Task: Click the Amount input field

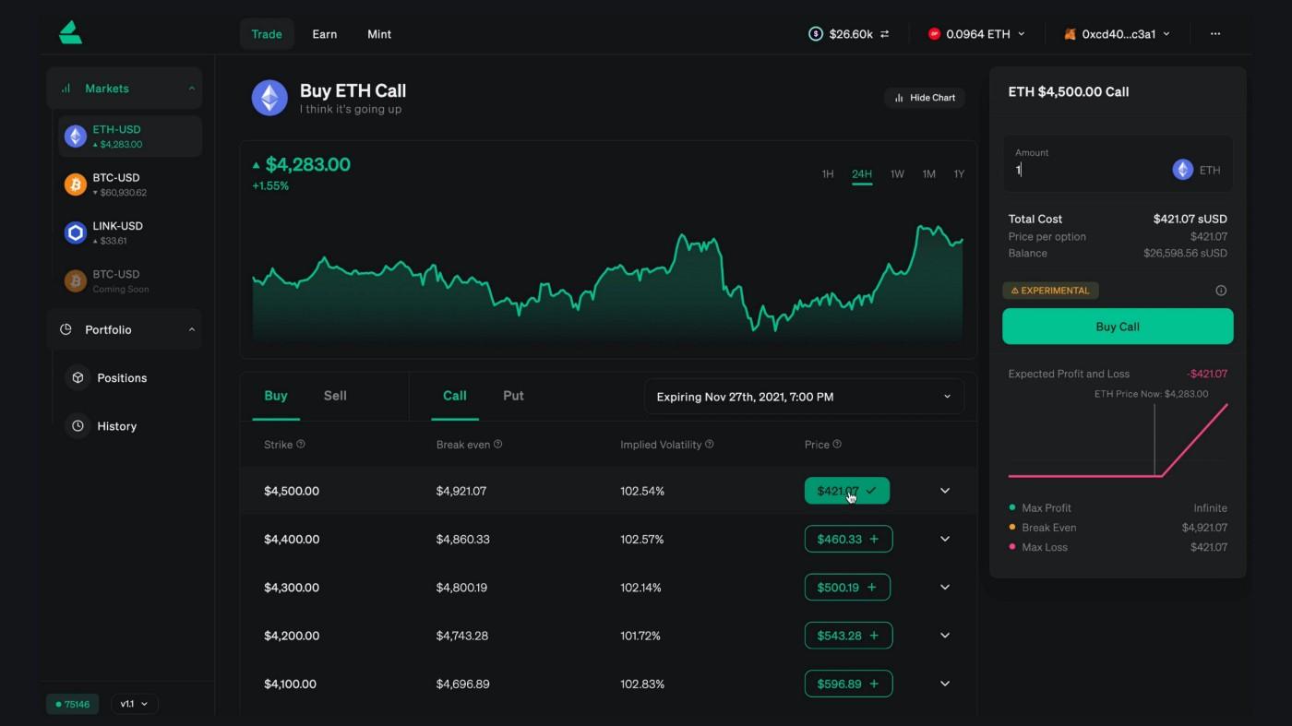Action: coord(1071,170)
